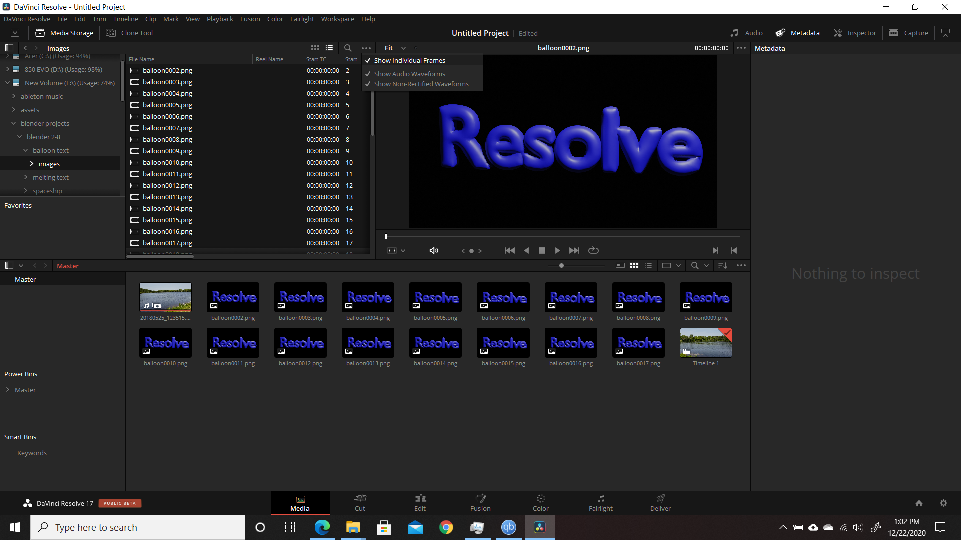Open media pool search icon
Viewport: 961px width, 540px height.
pos(695,265)
